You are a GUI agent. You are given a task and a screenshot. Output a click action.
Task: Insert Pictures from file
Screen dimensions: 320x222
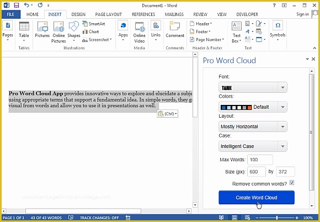42,30
